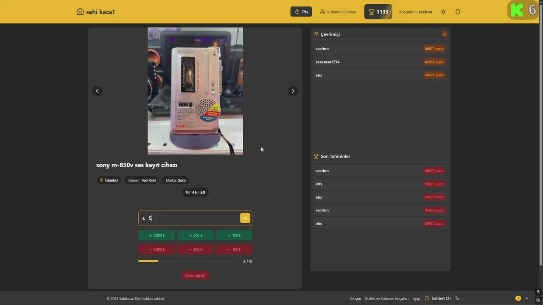Viewport: 543px width, 305px height.
Task: Open Kullanıcı Odaları user rooms
Action: (x=338, y=11)
